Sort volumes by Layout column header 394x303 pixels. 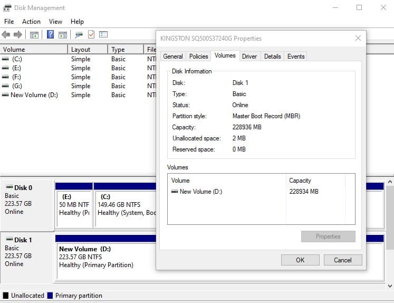coord(81,50)
